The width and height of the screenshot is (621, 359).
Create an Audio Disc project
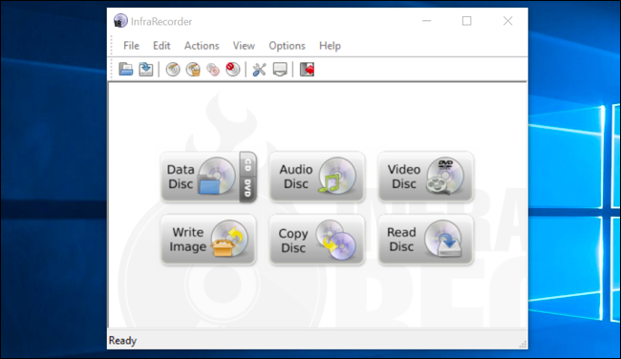click(x=317, y=177)
